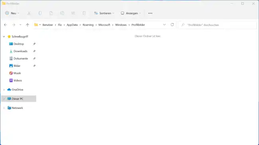Expand the address bar history dropdown

tap(164, 25)
